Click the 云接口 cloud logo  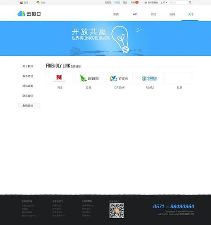pos(29,14)
